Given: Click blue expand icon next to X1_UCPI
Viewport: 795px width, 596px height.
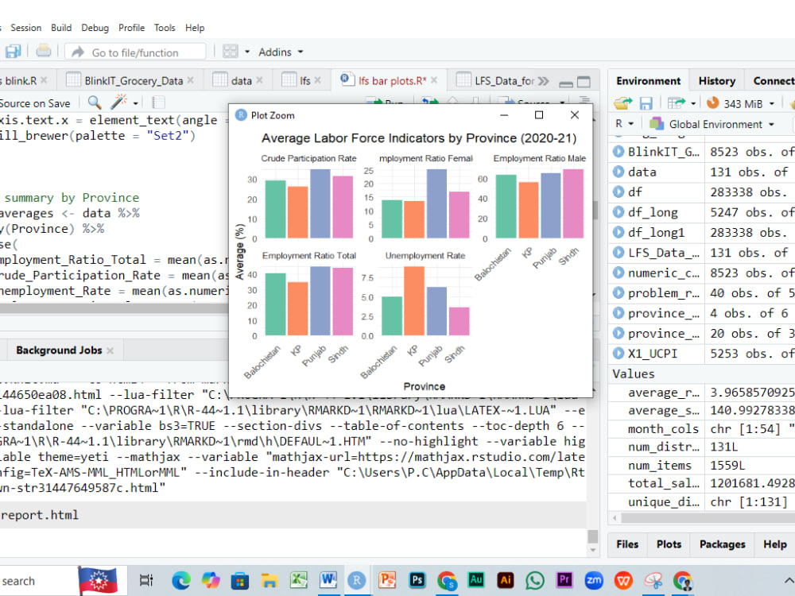Looking at the screenshot, I should click(618, 354).
